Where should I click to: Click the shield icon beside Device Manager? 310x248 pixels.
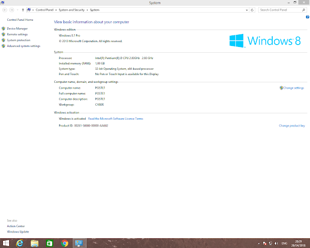(3, 29)
